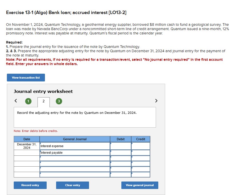Image resolution: width=241 pixels, height=195 pixels.
Task: Click the View general journal button
Action: pyautogui.click(x=140, y=185)
